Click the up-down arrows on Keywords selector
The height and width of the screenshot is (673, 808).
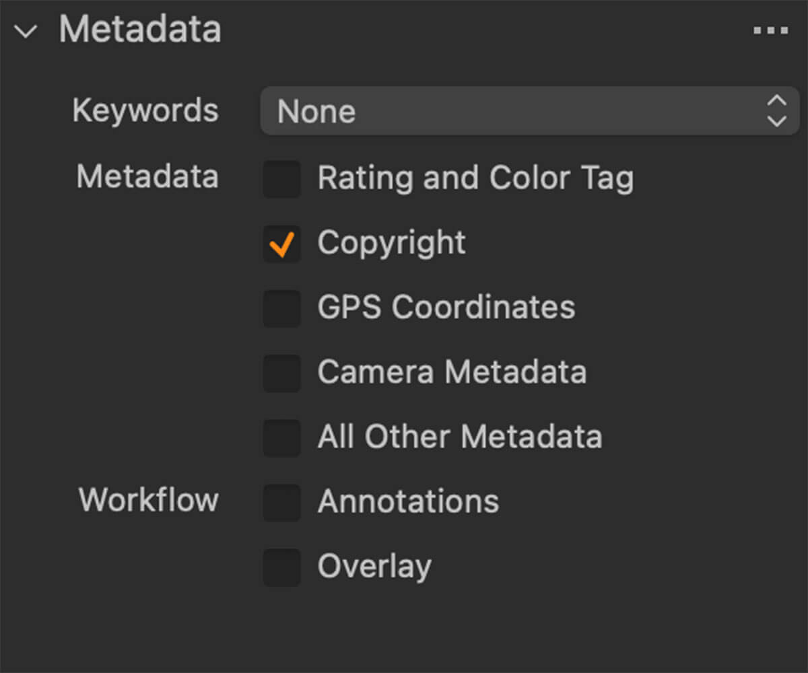(x=776, y=110)
